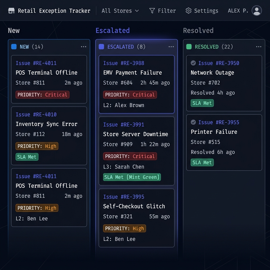The height and width of the screenshot is (270, 270).
Task: Open Issue #RE-4010 link
Action: coord(36,114)
